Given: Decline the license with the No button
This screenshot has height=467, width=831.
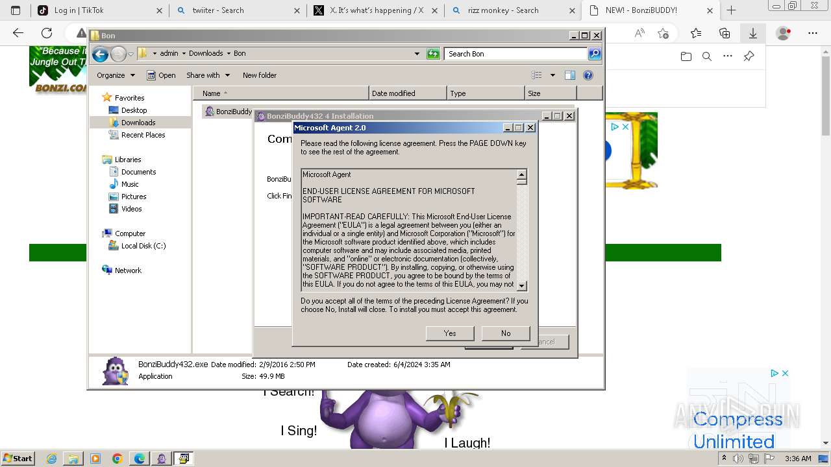Looking at the screenshot, I should [x=506, y=333].
